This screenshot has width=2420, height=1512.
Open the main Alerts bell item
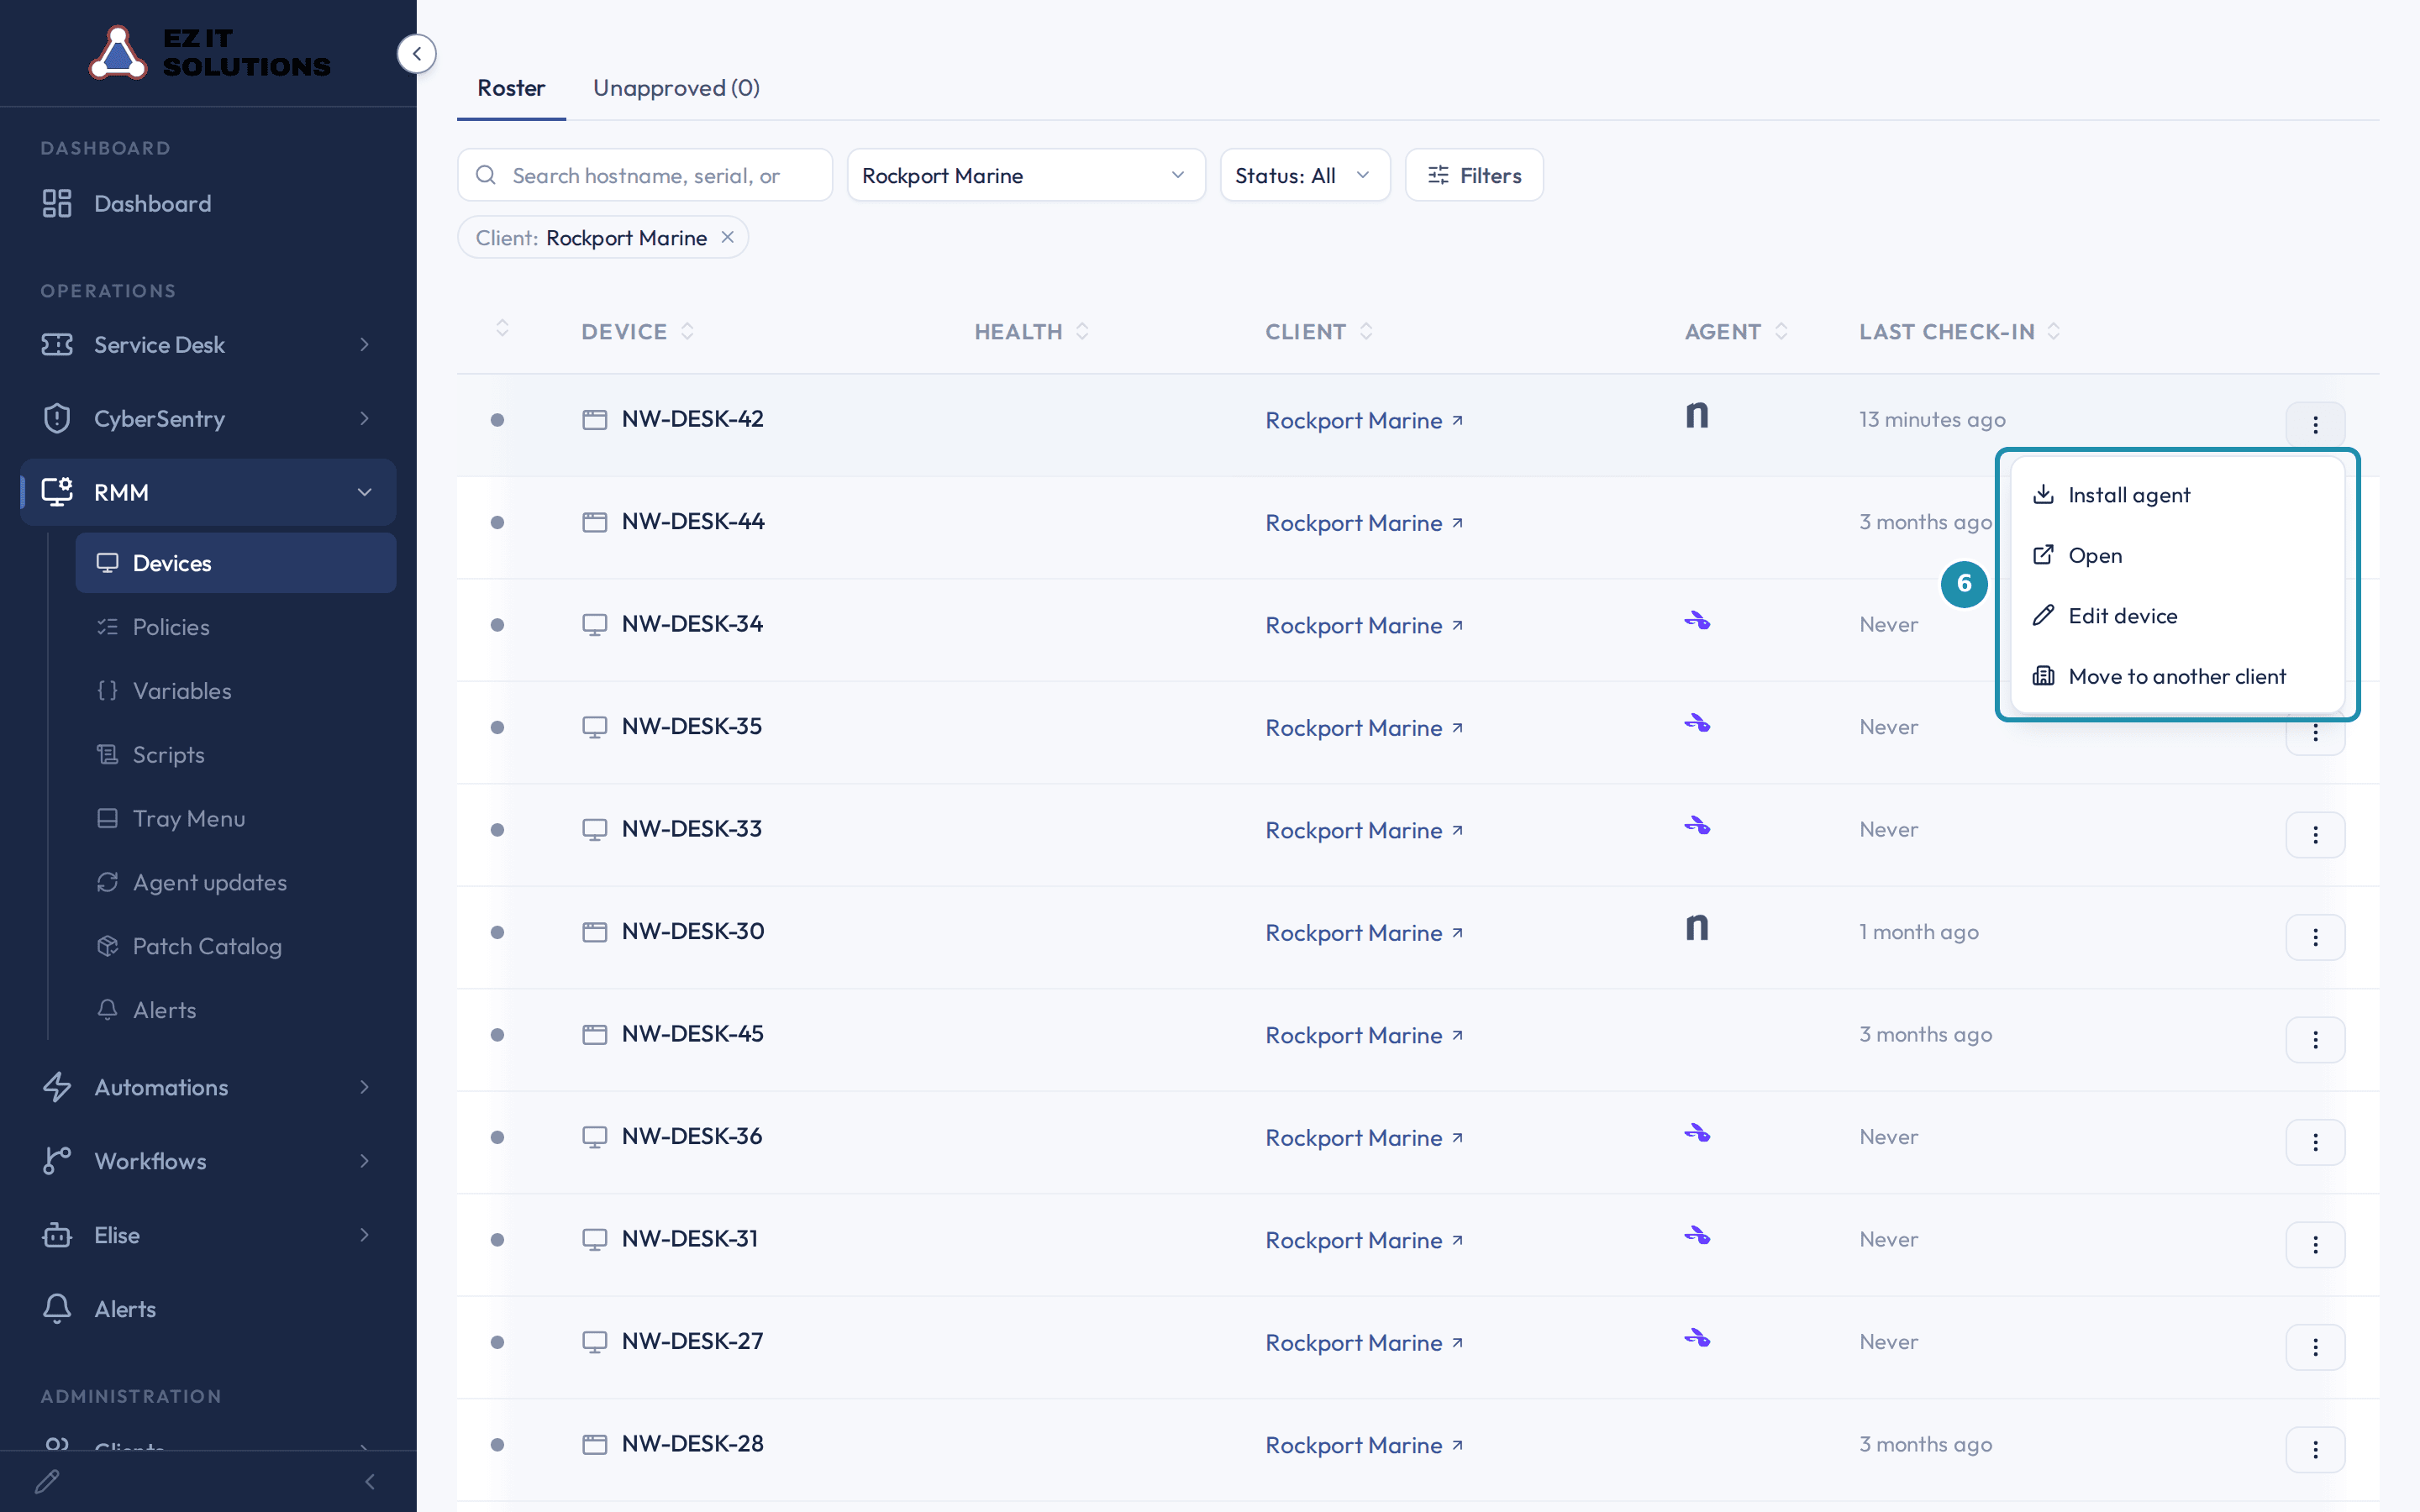(x=125, y=1309)
